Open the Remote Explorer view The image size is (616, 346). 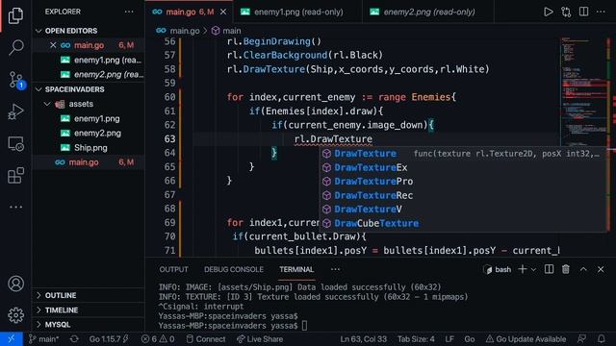tap(15, 144)
